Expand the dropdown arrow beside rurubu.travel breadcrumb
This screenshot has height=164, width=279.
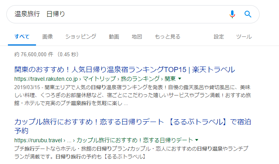(x=197, y=140)
